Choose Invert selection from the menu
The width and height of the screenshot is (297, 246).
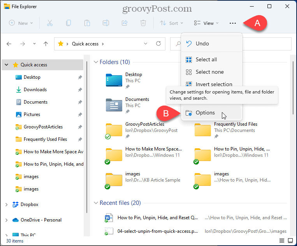coord(212,84)
